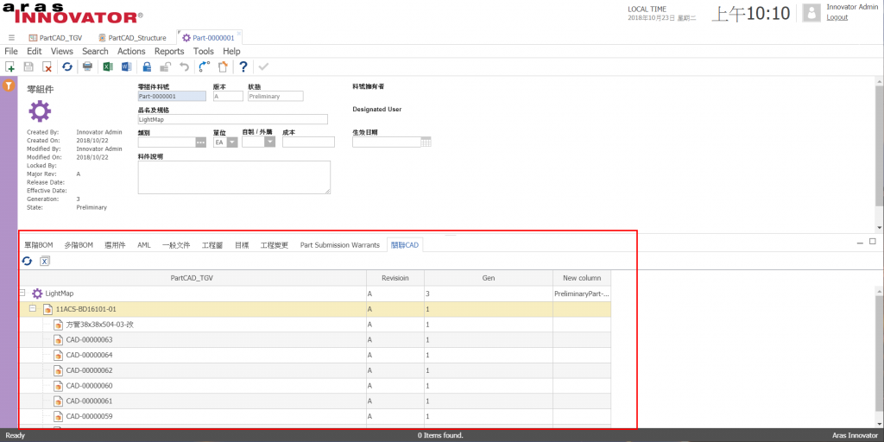This screenshot has height=442, width=884.
Task: Open the 多階BOM relationship tab
Action: (x=79, y=245)
